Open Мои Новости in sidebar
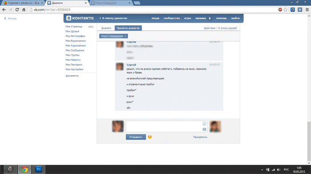Image resolution: width=311 pixels, height=174 pixels. pyautogui.click(x=73, y=60)
